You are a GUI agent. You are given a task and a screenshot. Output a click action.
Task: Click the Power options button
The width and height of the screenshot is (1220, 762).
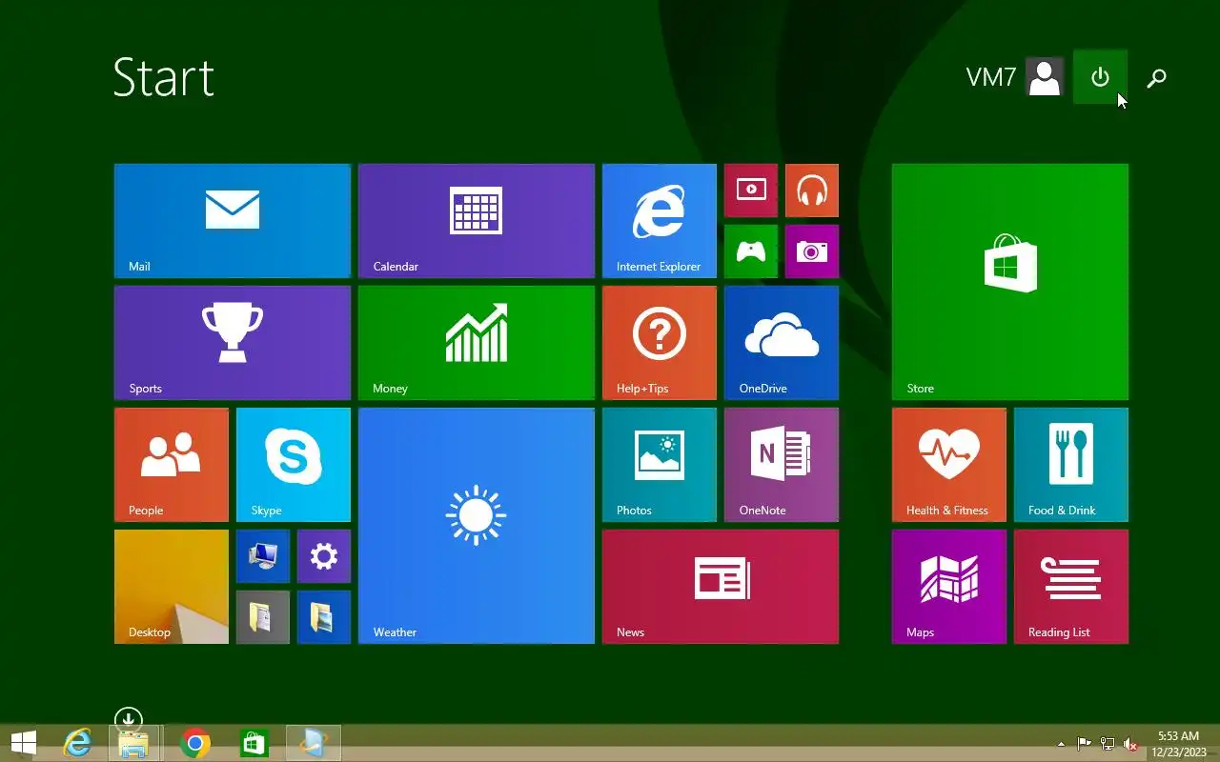[1100, 77]
